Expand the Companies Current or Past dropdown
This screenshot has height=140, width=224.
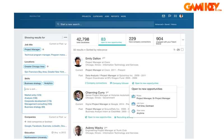coord(58,117)
